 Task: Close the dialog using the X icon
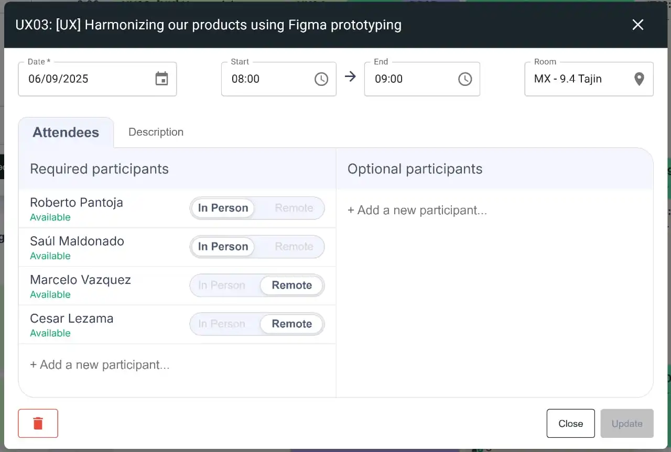pos(637,25)
